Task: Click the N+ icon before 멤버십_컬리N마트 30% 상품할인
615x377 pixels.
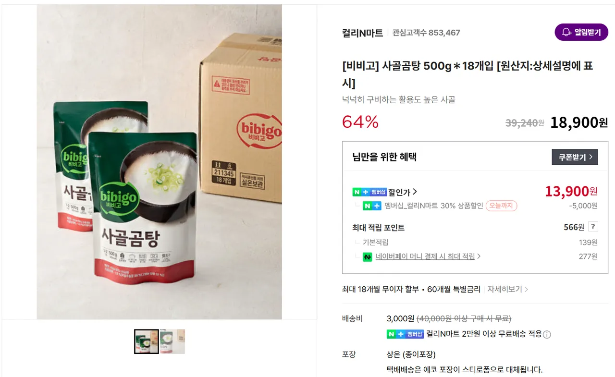Action: [x=372, y=206]
